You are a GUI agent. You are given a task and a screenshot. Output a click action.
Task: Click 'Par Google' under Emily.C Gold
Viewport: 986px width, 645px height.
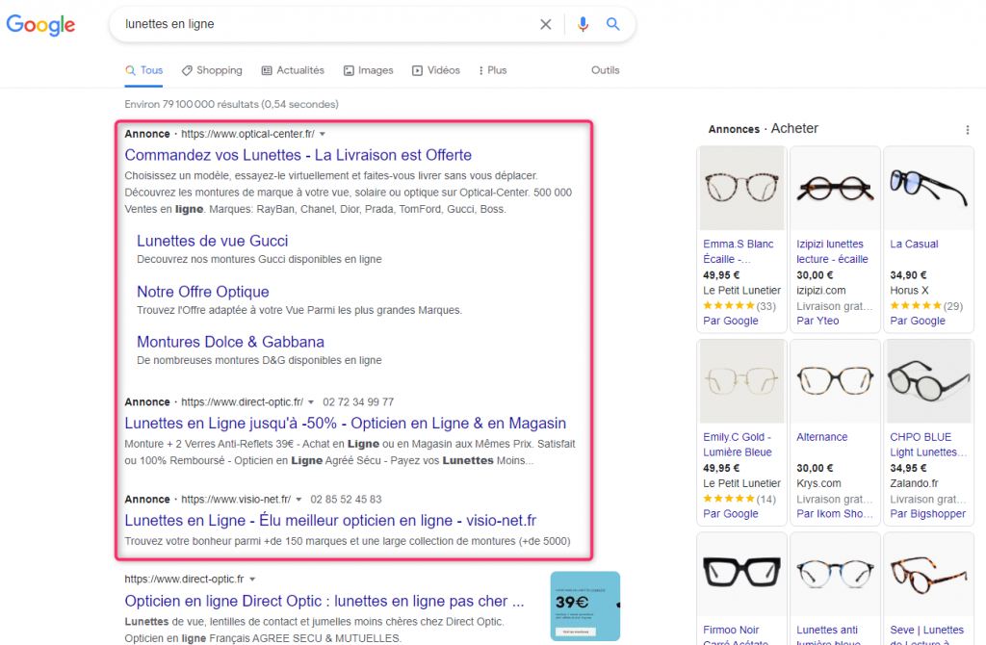click(731, 514)
